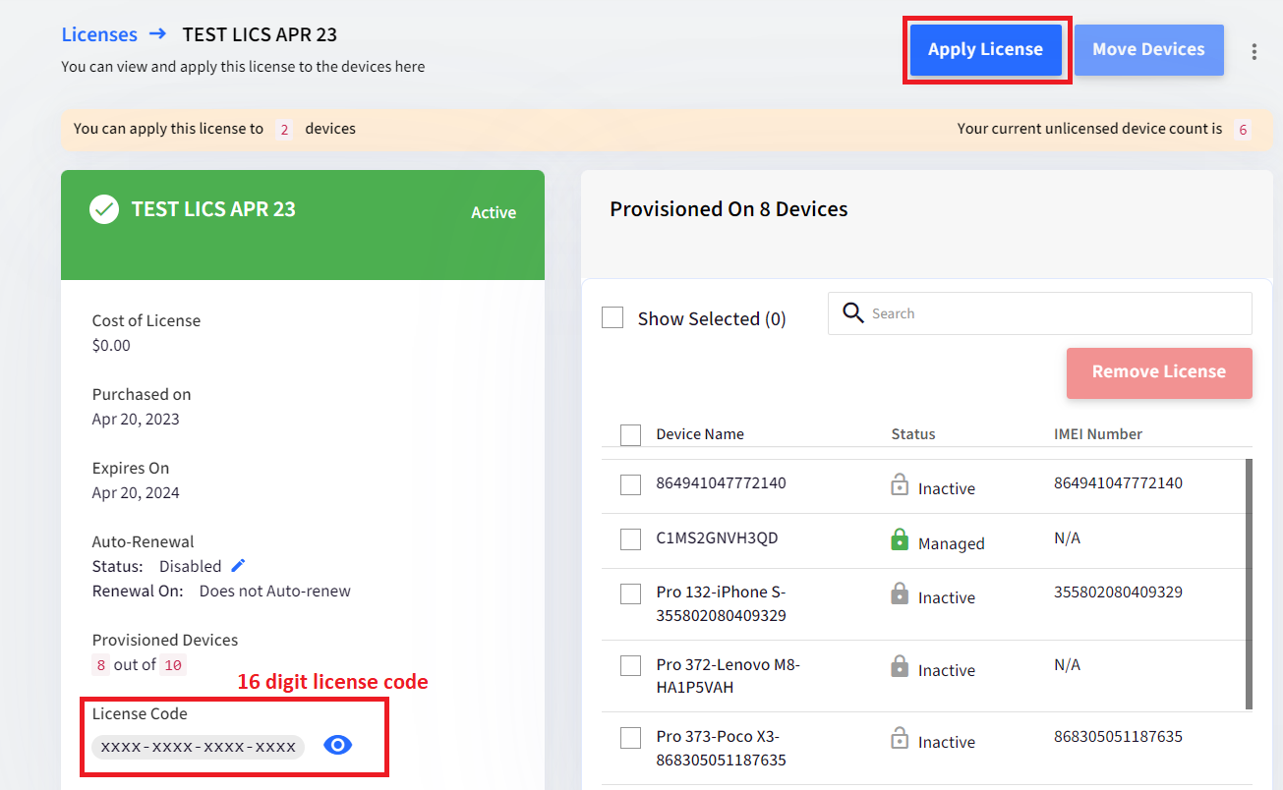Click the device list vertical scrollbar

[1249, 584]
